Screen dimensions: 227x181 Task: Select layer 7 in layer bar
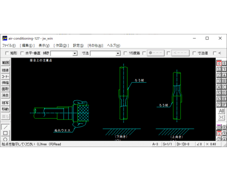tap(219, 105)
